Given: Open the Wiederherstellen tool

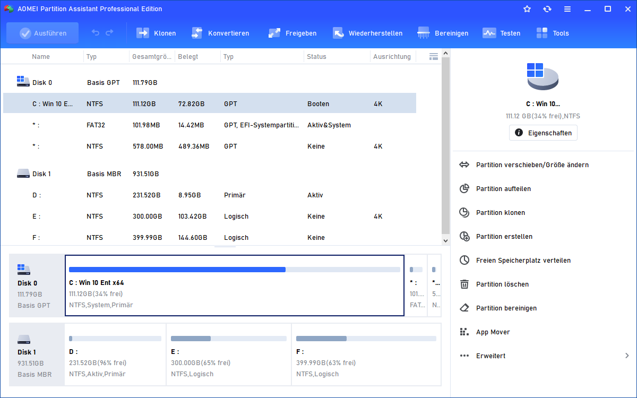Looking at the screenshot, I should coord(338,33).
